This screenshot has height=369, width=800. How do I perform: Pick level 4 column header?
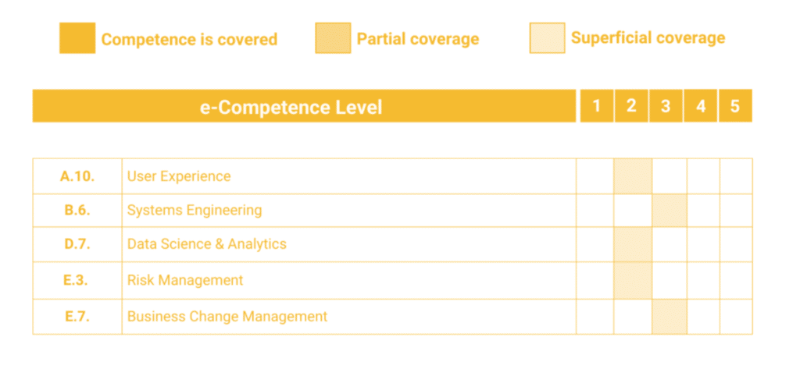701,106
